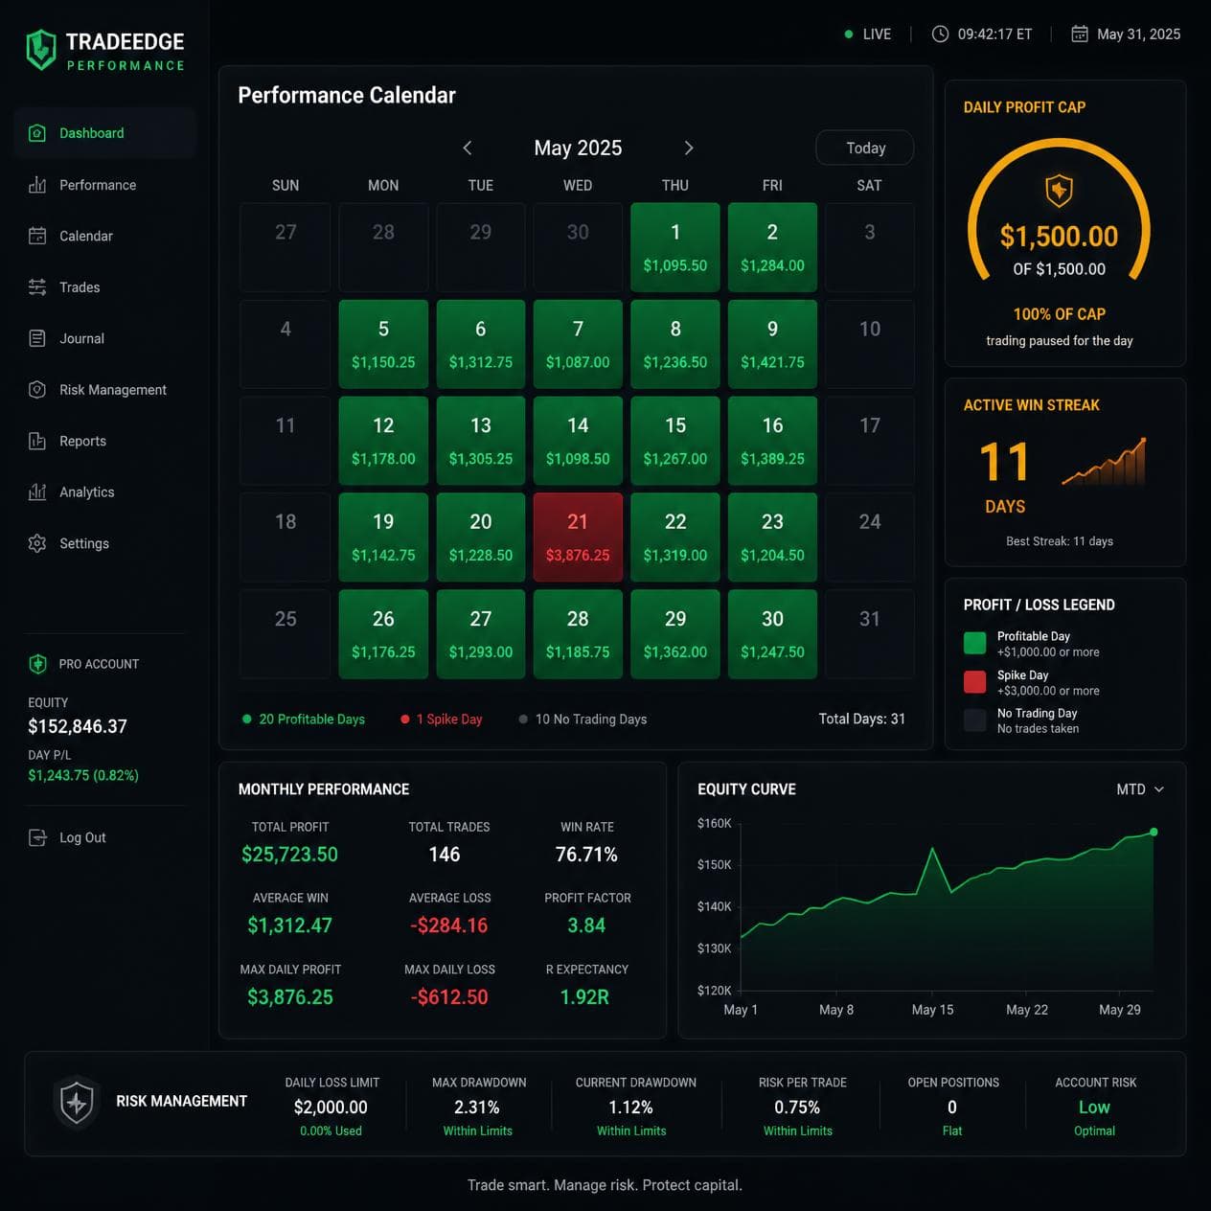Go to previous month with left chevron
Screen dimensions: 1211x1211
tap(468, 148)
